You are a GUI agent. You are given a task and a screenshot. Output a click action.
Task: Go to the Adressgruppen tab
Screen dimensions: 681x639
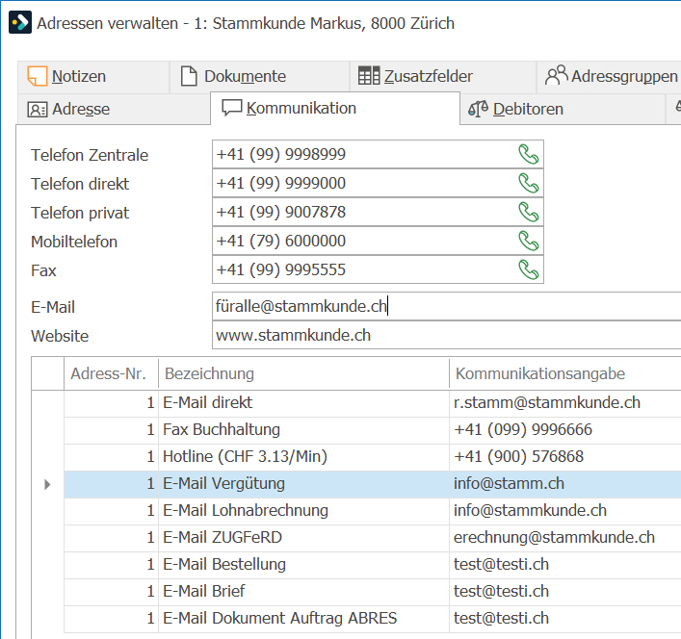coord(610,77)
